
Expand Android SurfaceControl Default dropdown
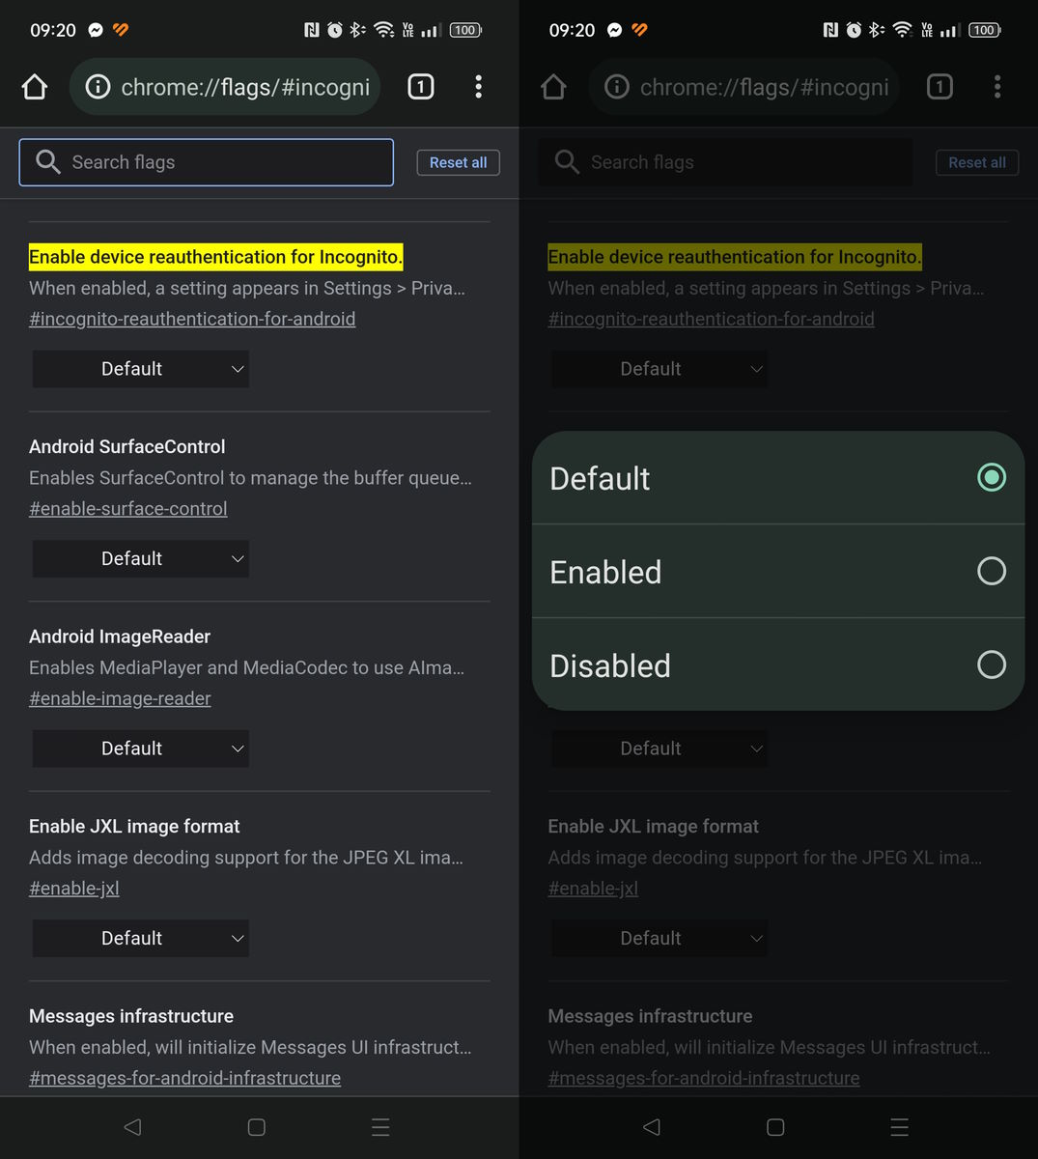[141, 558]
